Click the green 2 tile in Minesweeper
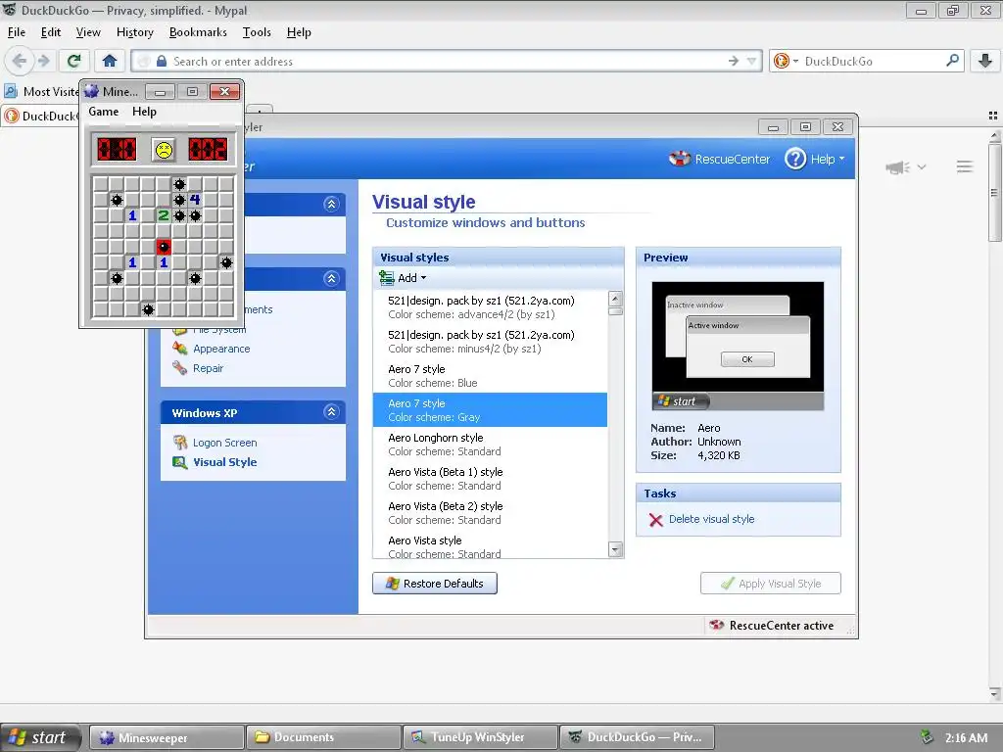The width and height of the screenshot is (1003, 752). coord(164,215)
